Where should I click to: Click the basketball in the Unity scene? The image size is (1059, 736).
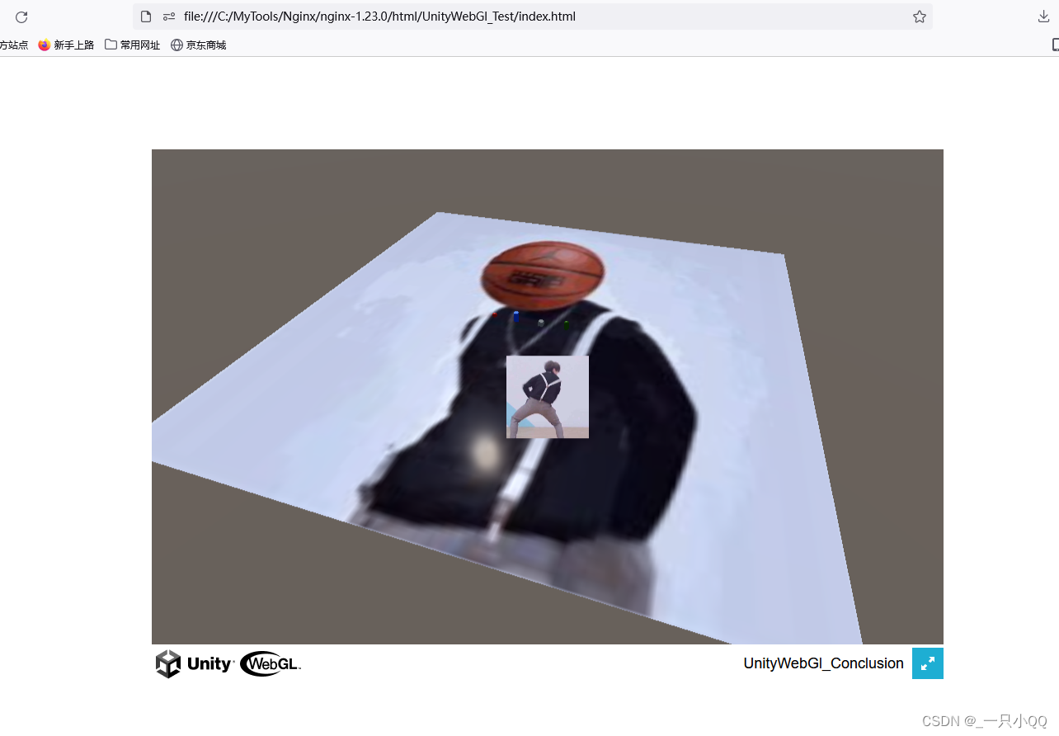(x=543, y=275)
